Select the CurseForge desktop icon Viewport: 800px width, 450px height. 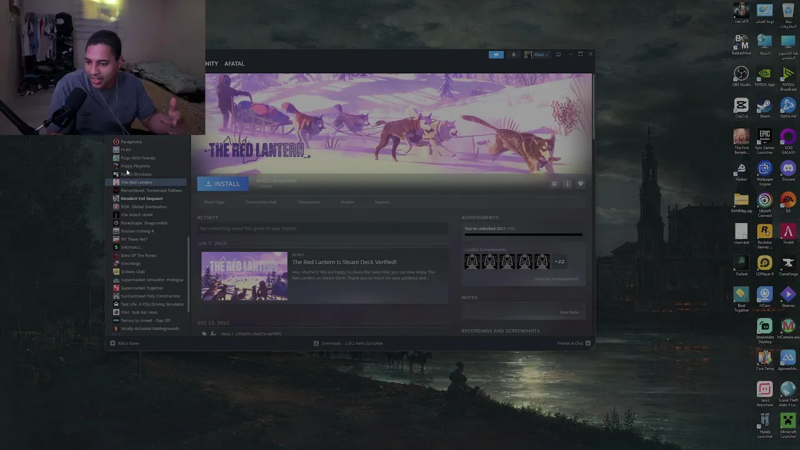click(788, 266)
